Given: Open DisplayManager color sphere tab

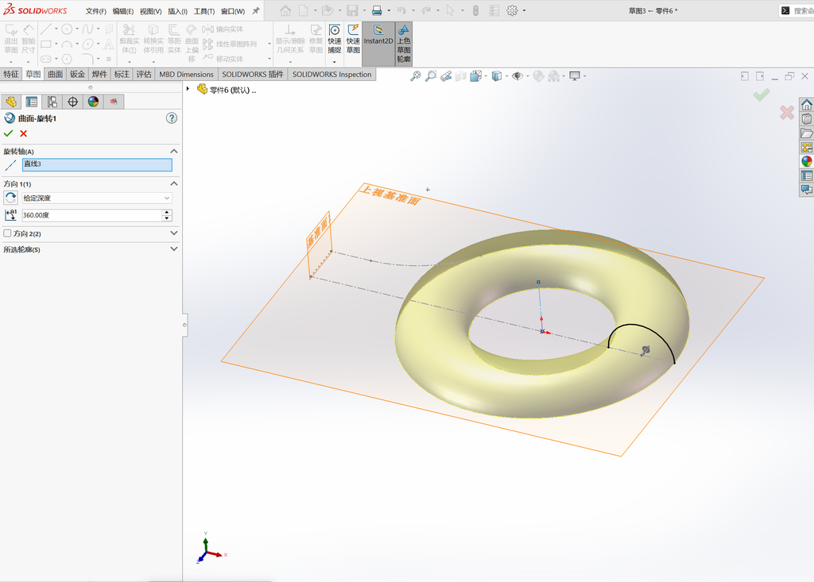Looking at the screenshot, I should (94, 102).
